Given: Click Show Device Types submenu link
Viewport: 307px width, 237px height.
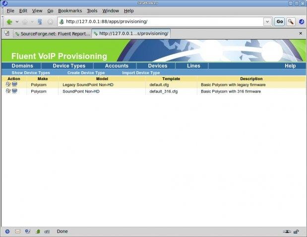Looking at the screenshot, I should 31,73.
